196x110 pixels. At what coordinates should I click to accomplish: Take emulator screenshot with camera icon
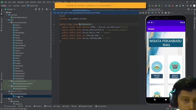[166, 13]
